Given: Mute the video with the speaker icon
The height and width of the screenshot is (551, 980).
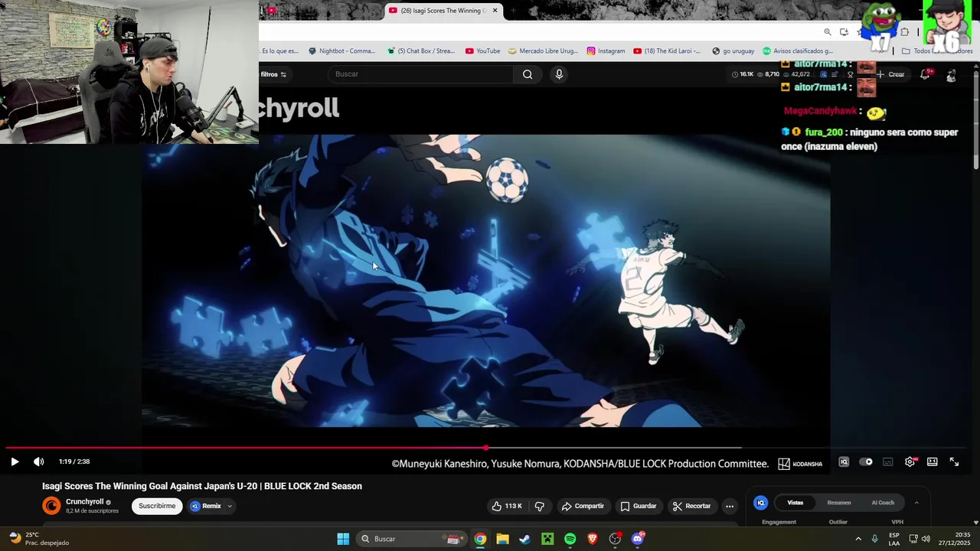Looking at the screenshot, I should (39, 461).
